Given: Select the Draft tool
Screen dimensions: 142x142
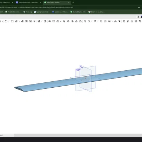Looking at the screenshot, I should tap(16, 21).
